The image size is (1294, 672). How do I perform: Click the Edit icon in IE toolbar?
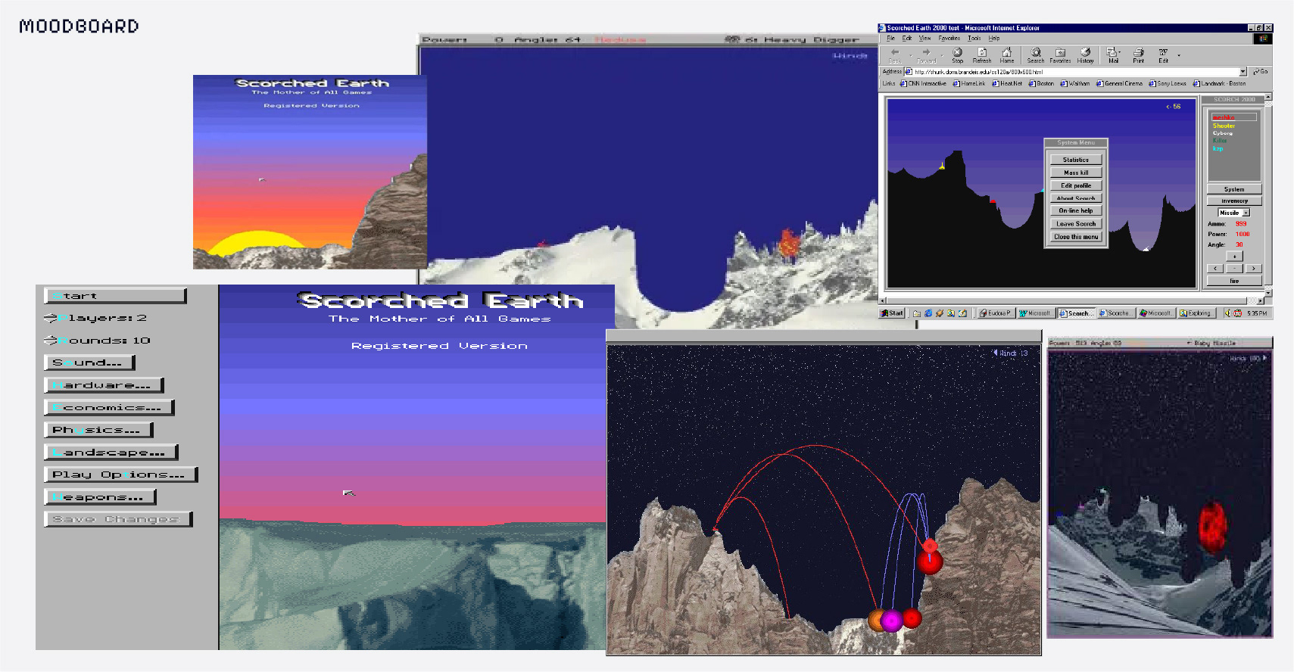pos(1163,52)
